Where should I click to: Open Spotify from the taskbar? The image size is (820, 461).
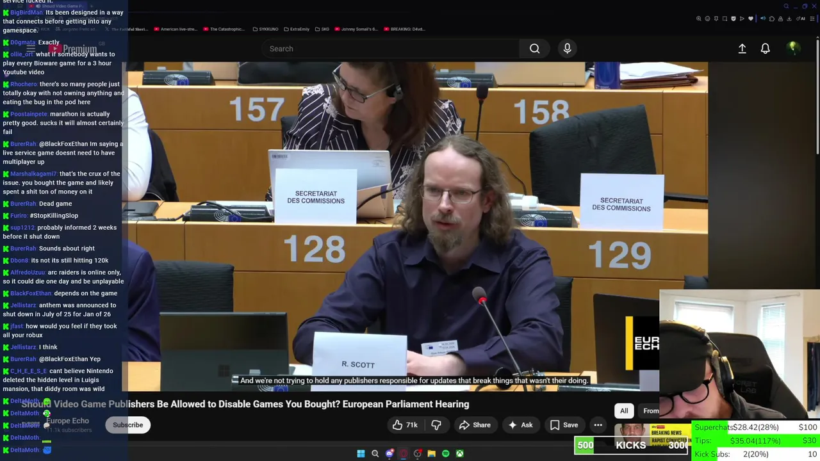click(445, 453)
